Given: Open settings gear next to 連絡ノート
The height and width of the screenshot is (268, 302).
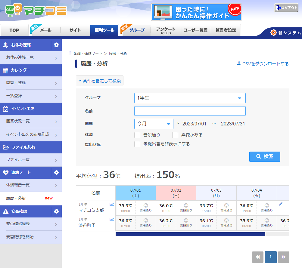Looking at the screenshot, I should 56,173.
